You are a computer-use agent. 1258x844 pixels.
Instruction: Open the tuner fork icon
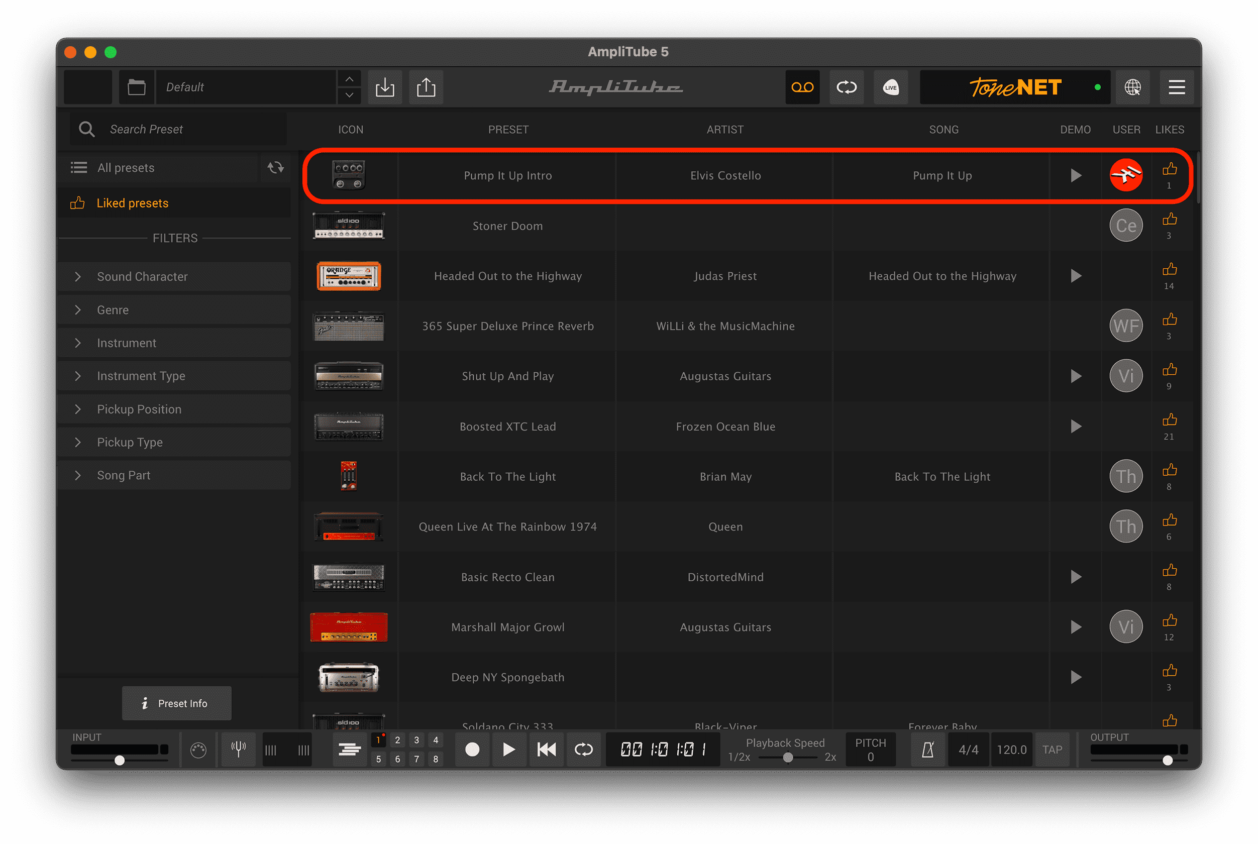point(239,749)
